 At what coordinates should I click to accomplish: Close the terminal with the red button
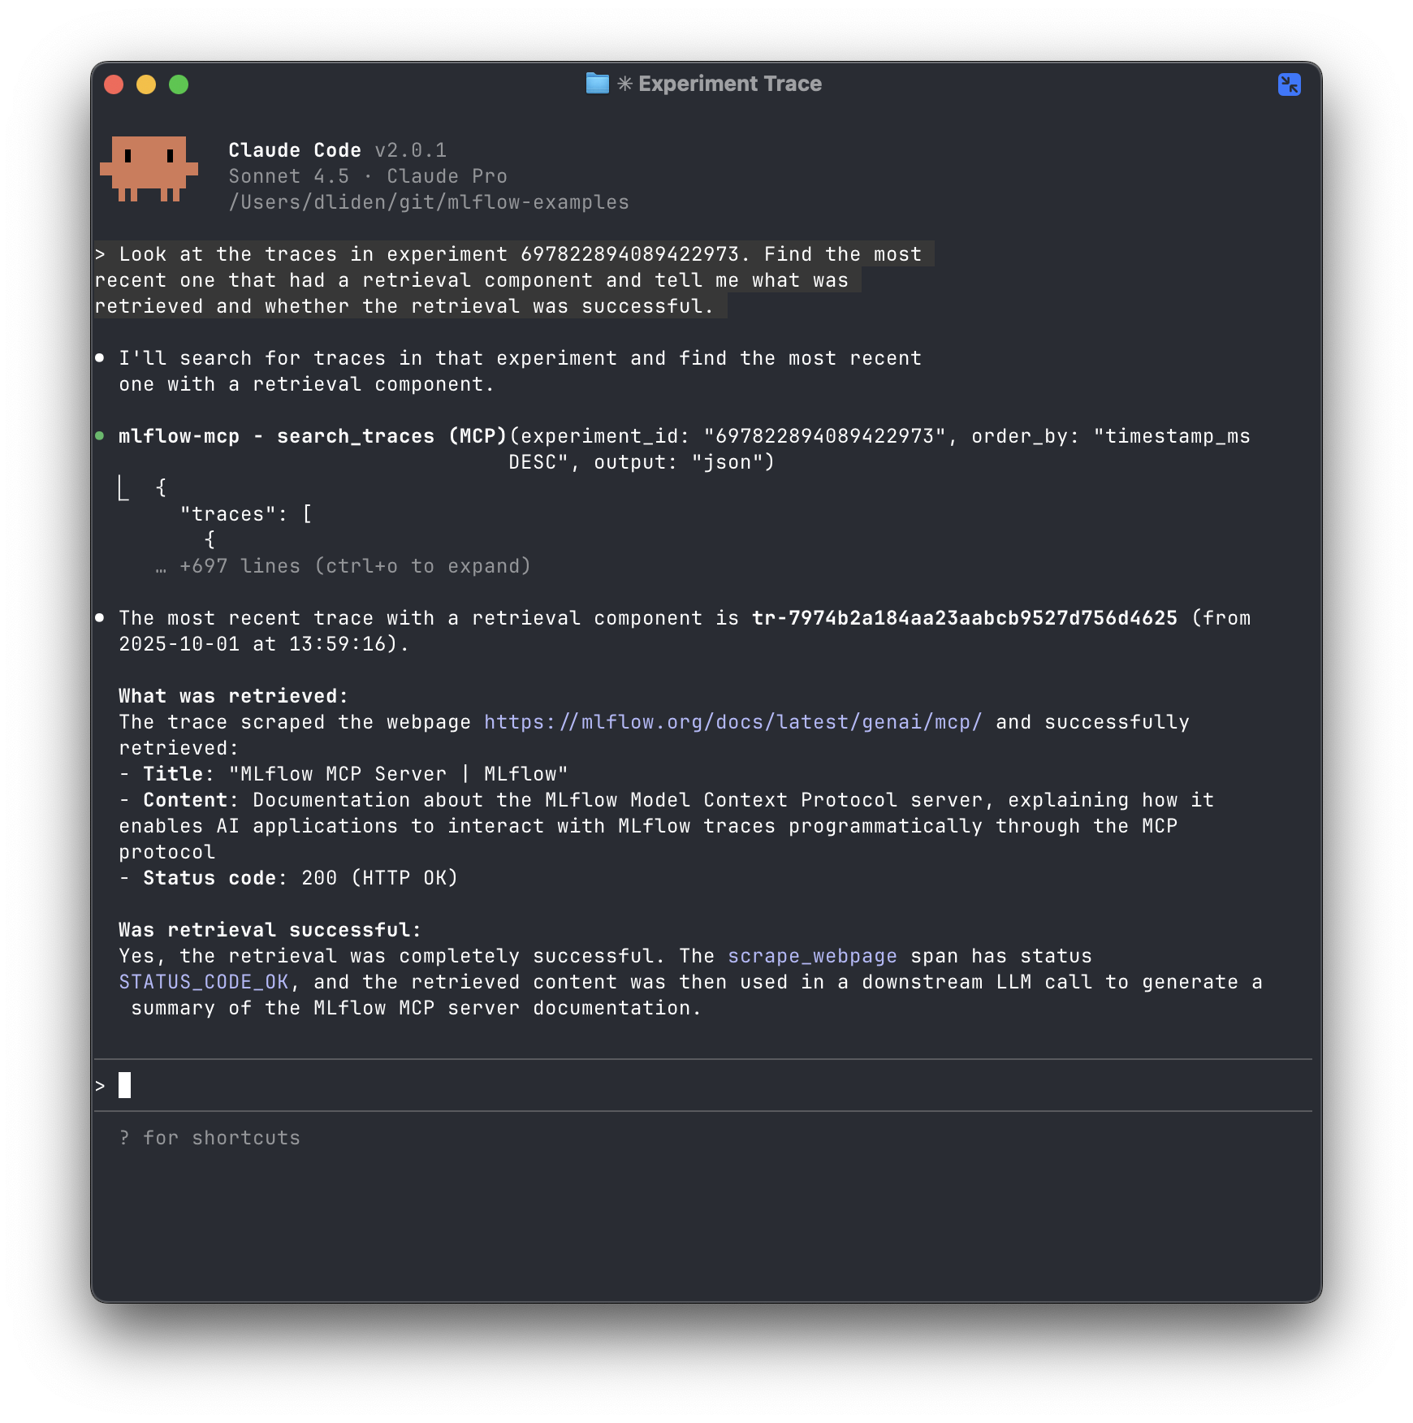pyautogui.click(x=114, y=84)
